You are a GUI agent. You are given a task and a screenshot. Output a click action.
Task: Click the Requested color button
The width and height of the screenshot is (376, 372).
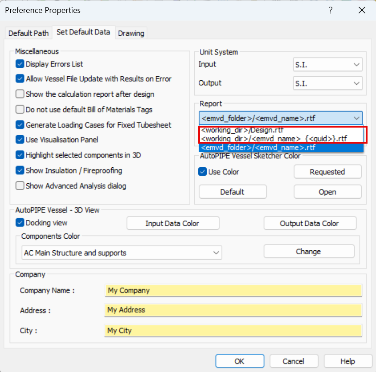(327, 172)
